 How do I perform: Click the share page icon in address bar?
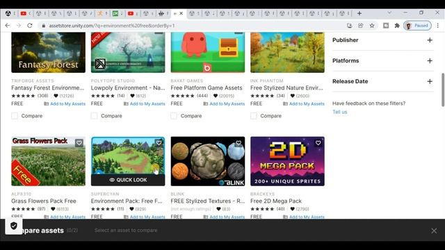coord(360,26)
